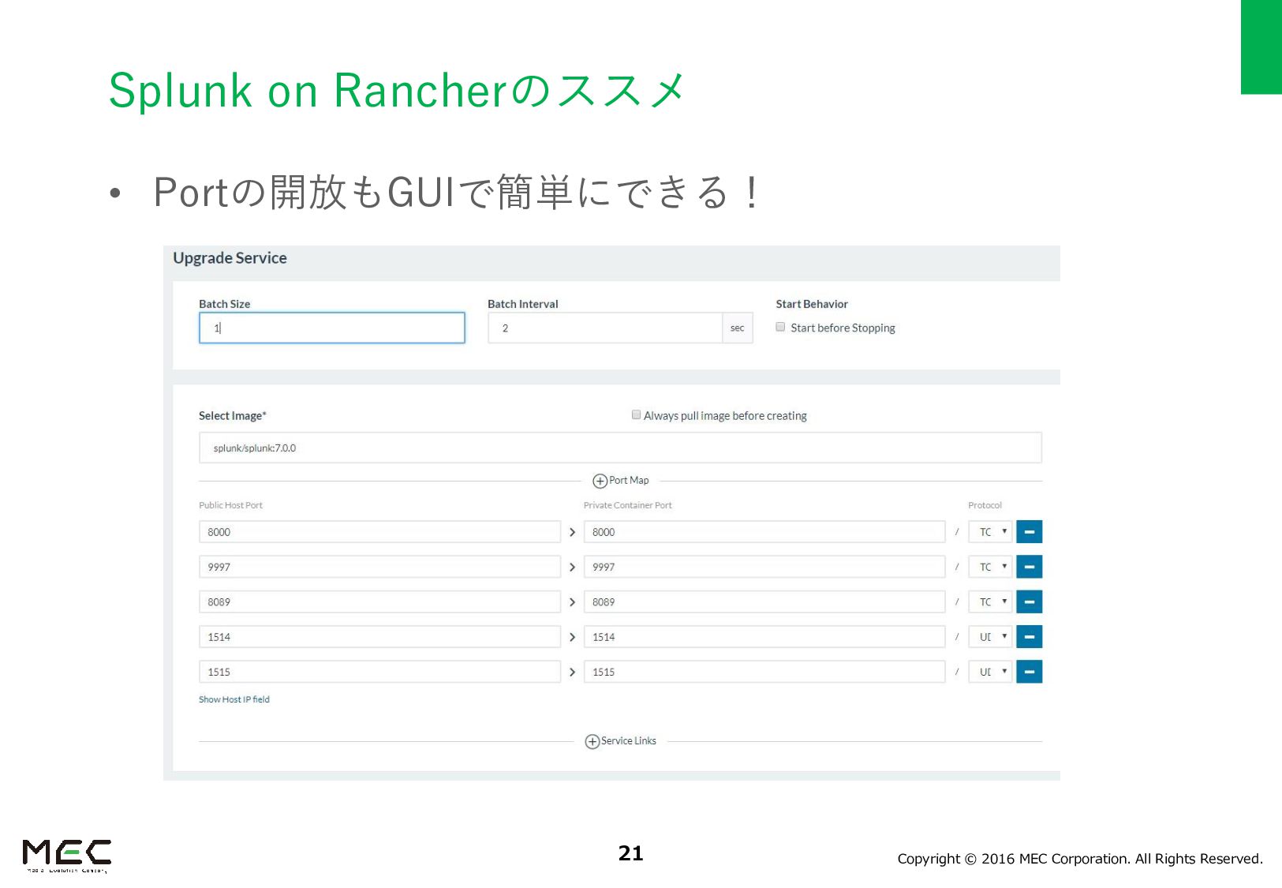Click Show Host IP field link
The width and height of the screenshot is (1282, 888).
coord(234,699)
